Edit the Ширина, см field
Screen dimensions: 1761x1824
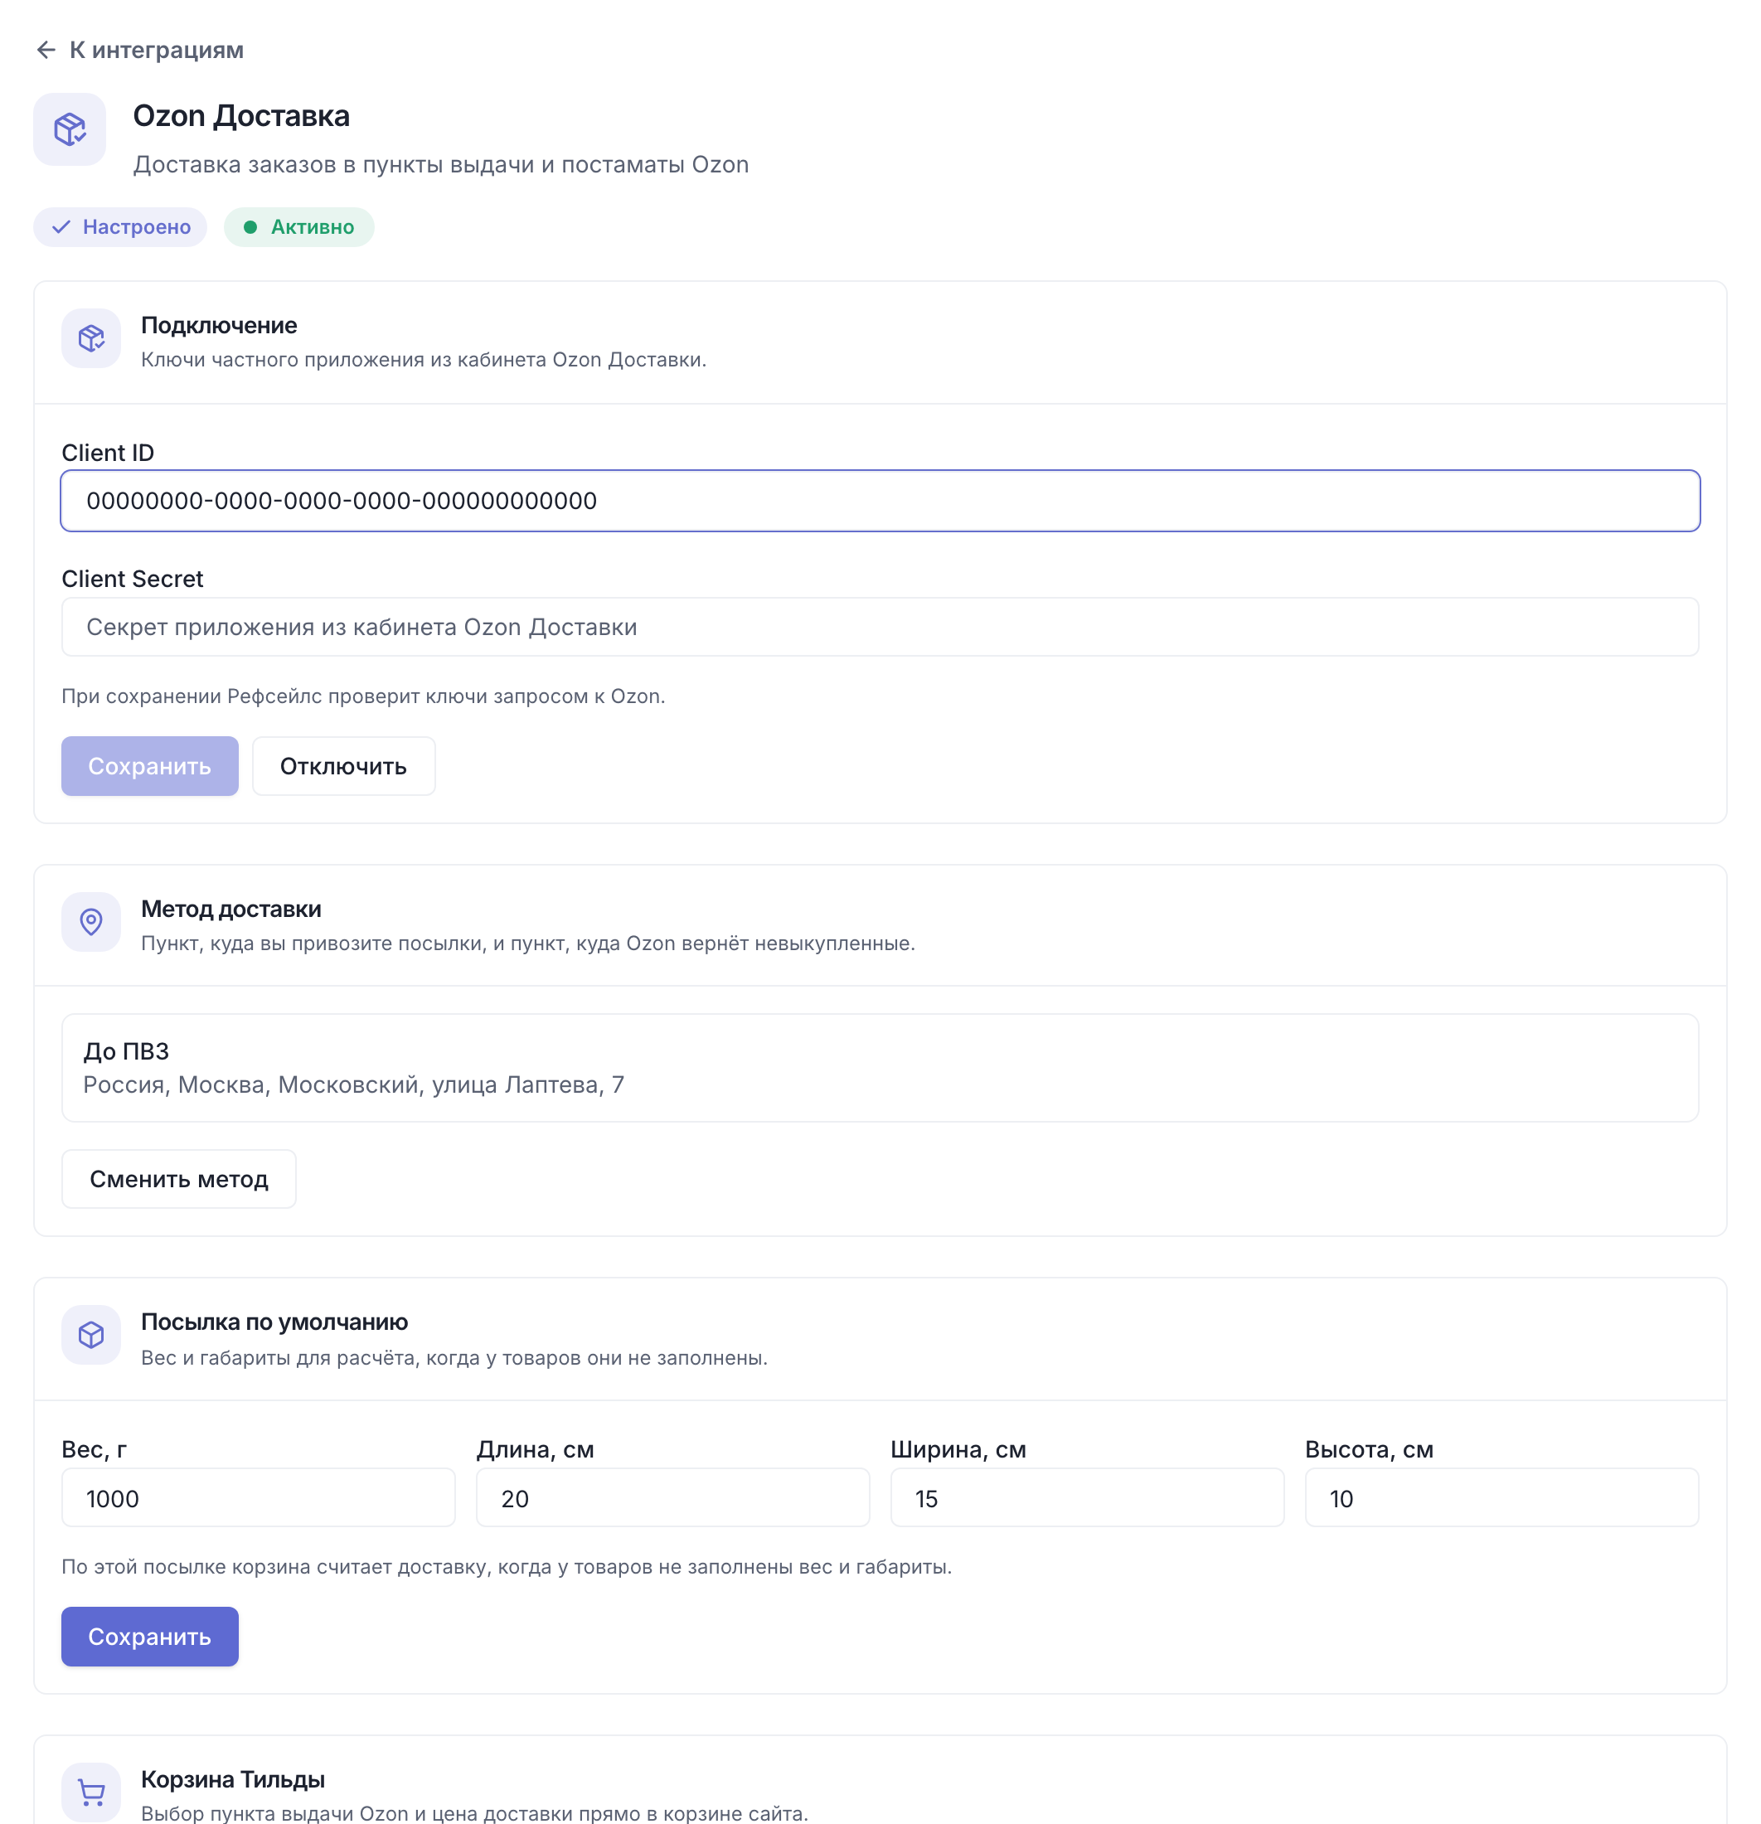[x=1087, y=1498]
